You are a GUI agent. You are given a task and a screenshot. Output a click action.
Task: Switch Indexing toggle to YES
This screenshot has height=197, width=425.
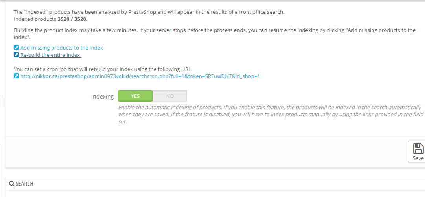(135, 96)
